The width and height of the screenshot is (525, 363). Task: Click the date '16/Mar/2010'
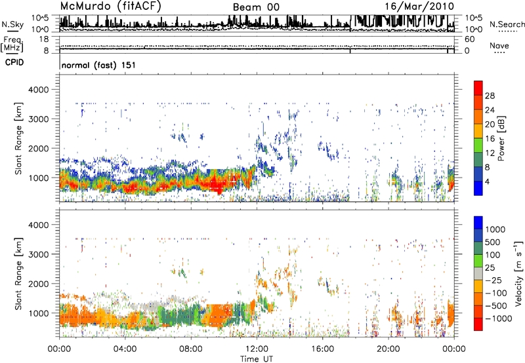(419, 7)
